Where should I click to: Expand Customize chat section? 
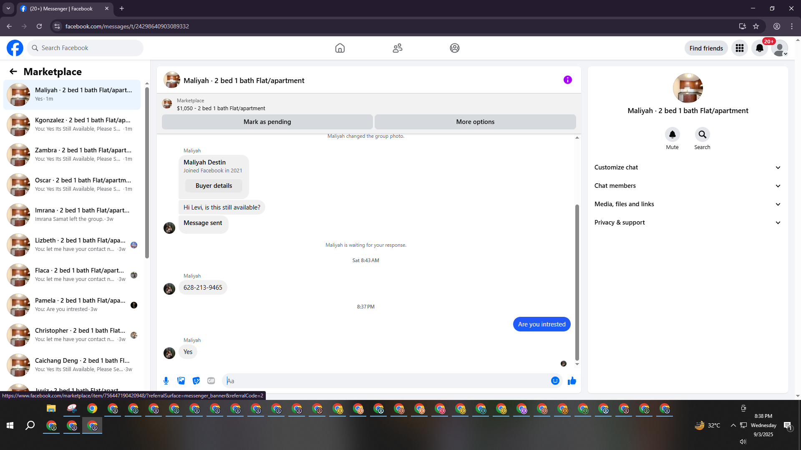tap(688, 167)
